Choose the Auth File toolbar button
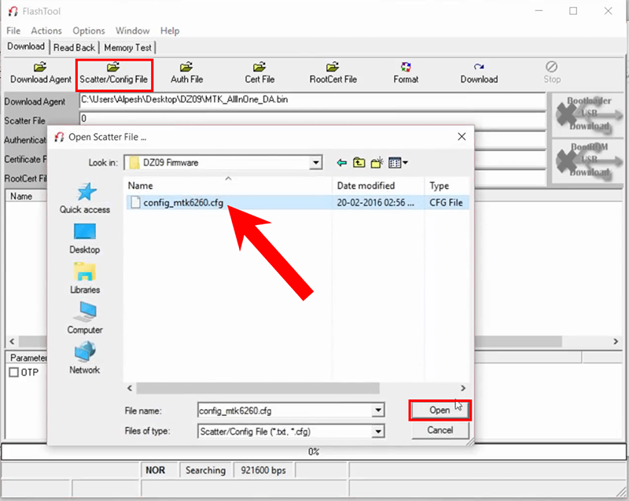Image resolution: width=629 pixels, height=501 pixels. pyautogui.click(x=186, y=73)
